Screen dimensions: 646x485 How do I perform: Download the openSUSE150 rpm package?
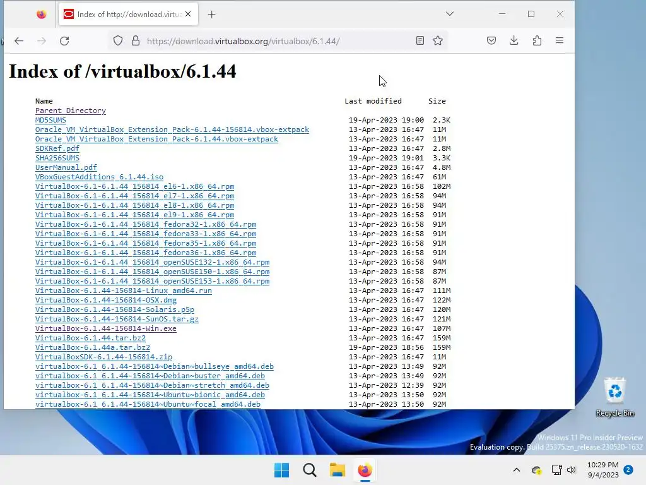pos(153,272)
